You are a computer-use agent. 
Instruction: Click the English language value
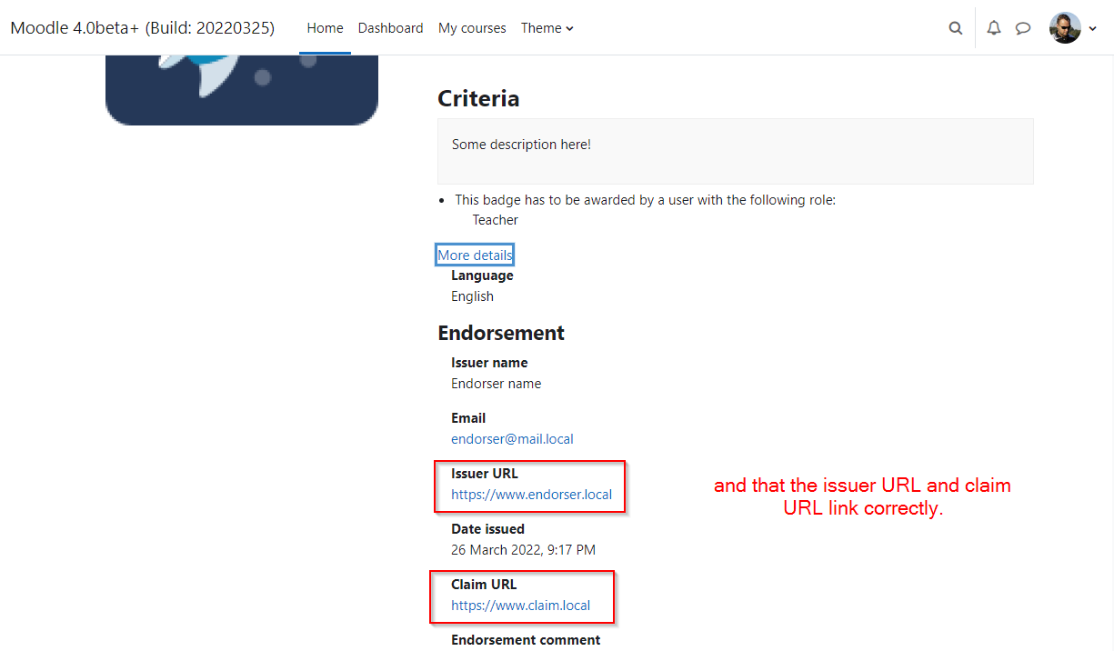tap(472, 296)
